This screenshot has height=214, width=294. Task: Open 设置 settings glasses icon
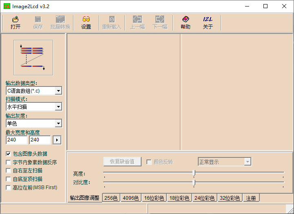click(86, 23)
